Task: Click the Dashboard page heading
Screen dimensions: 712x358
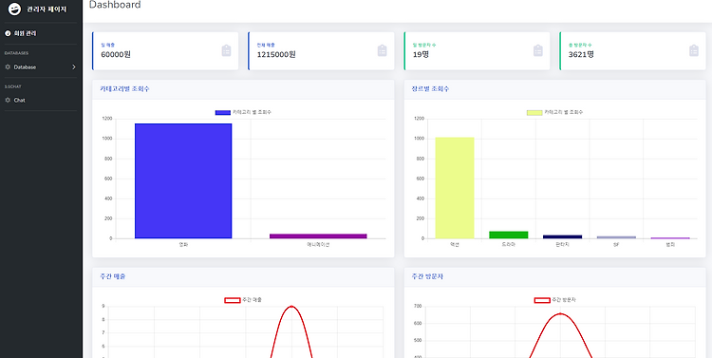Action: [x=115, y=5]
